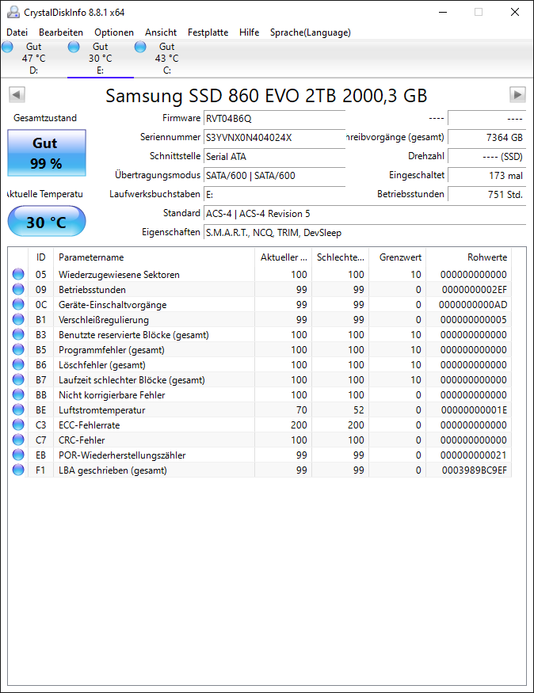Click the Eigenschaften field with S.M.A.R.T.
Viewport: 534px width, 693px height.
[364, 233]
